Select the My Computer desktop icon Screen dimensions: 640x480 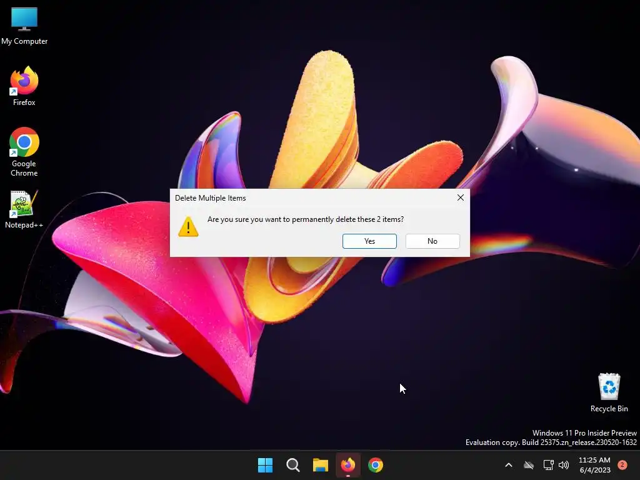[x=24, y=26]
